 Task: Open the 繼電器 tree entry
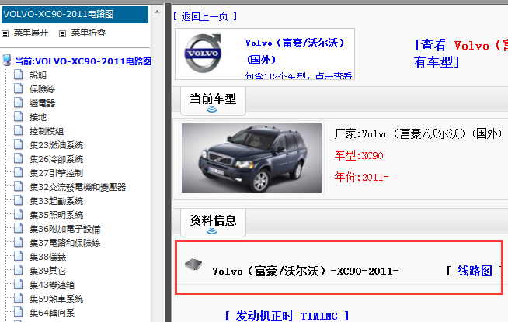coord(42,103)
